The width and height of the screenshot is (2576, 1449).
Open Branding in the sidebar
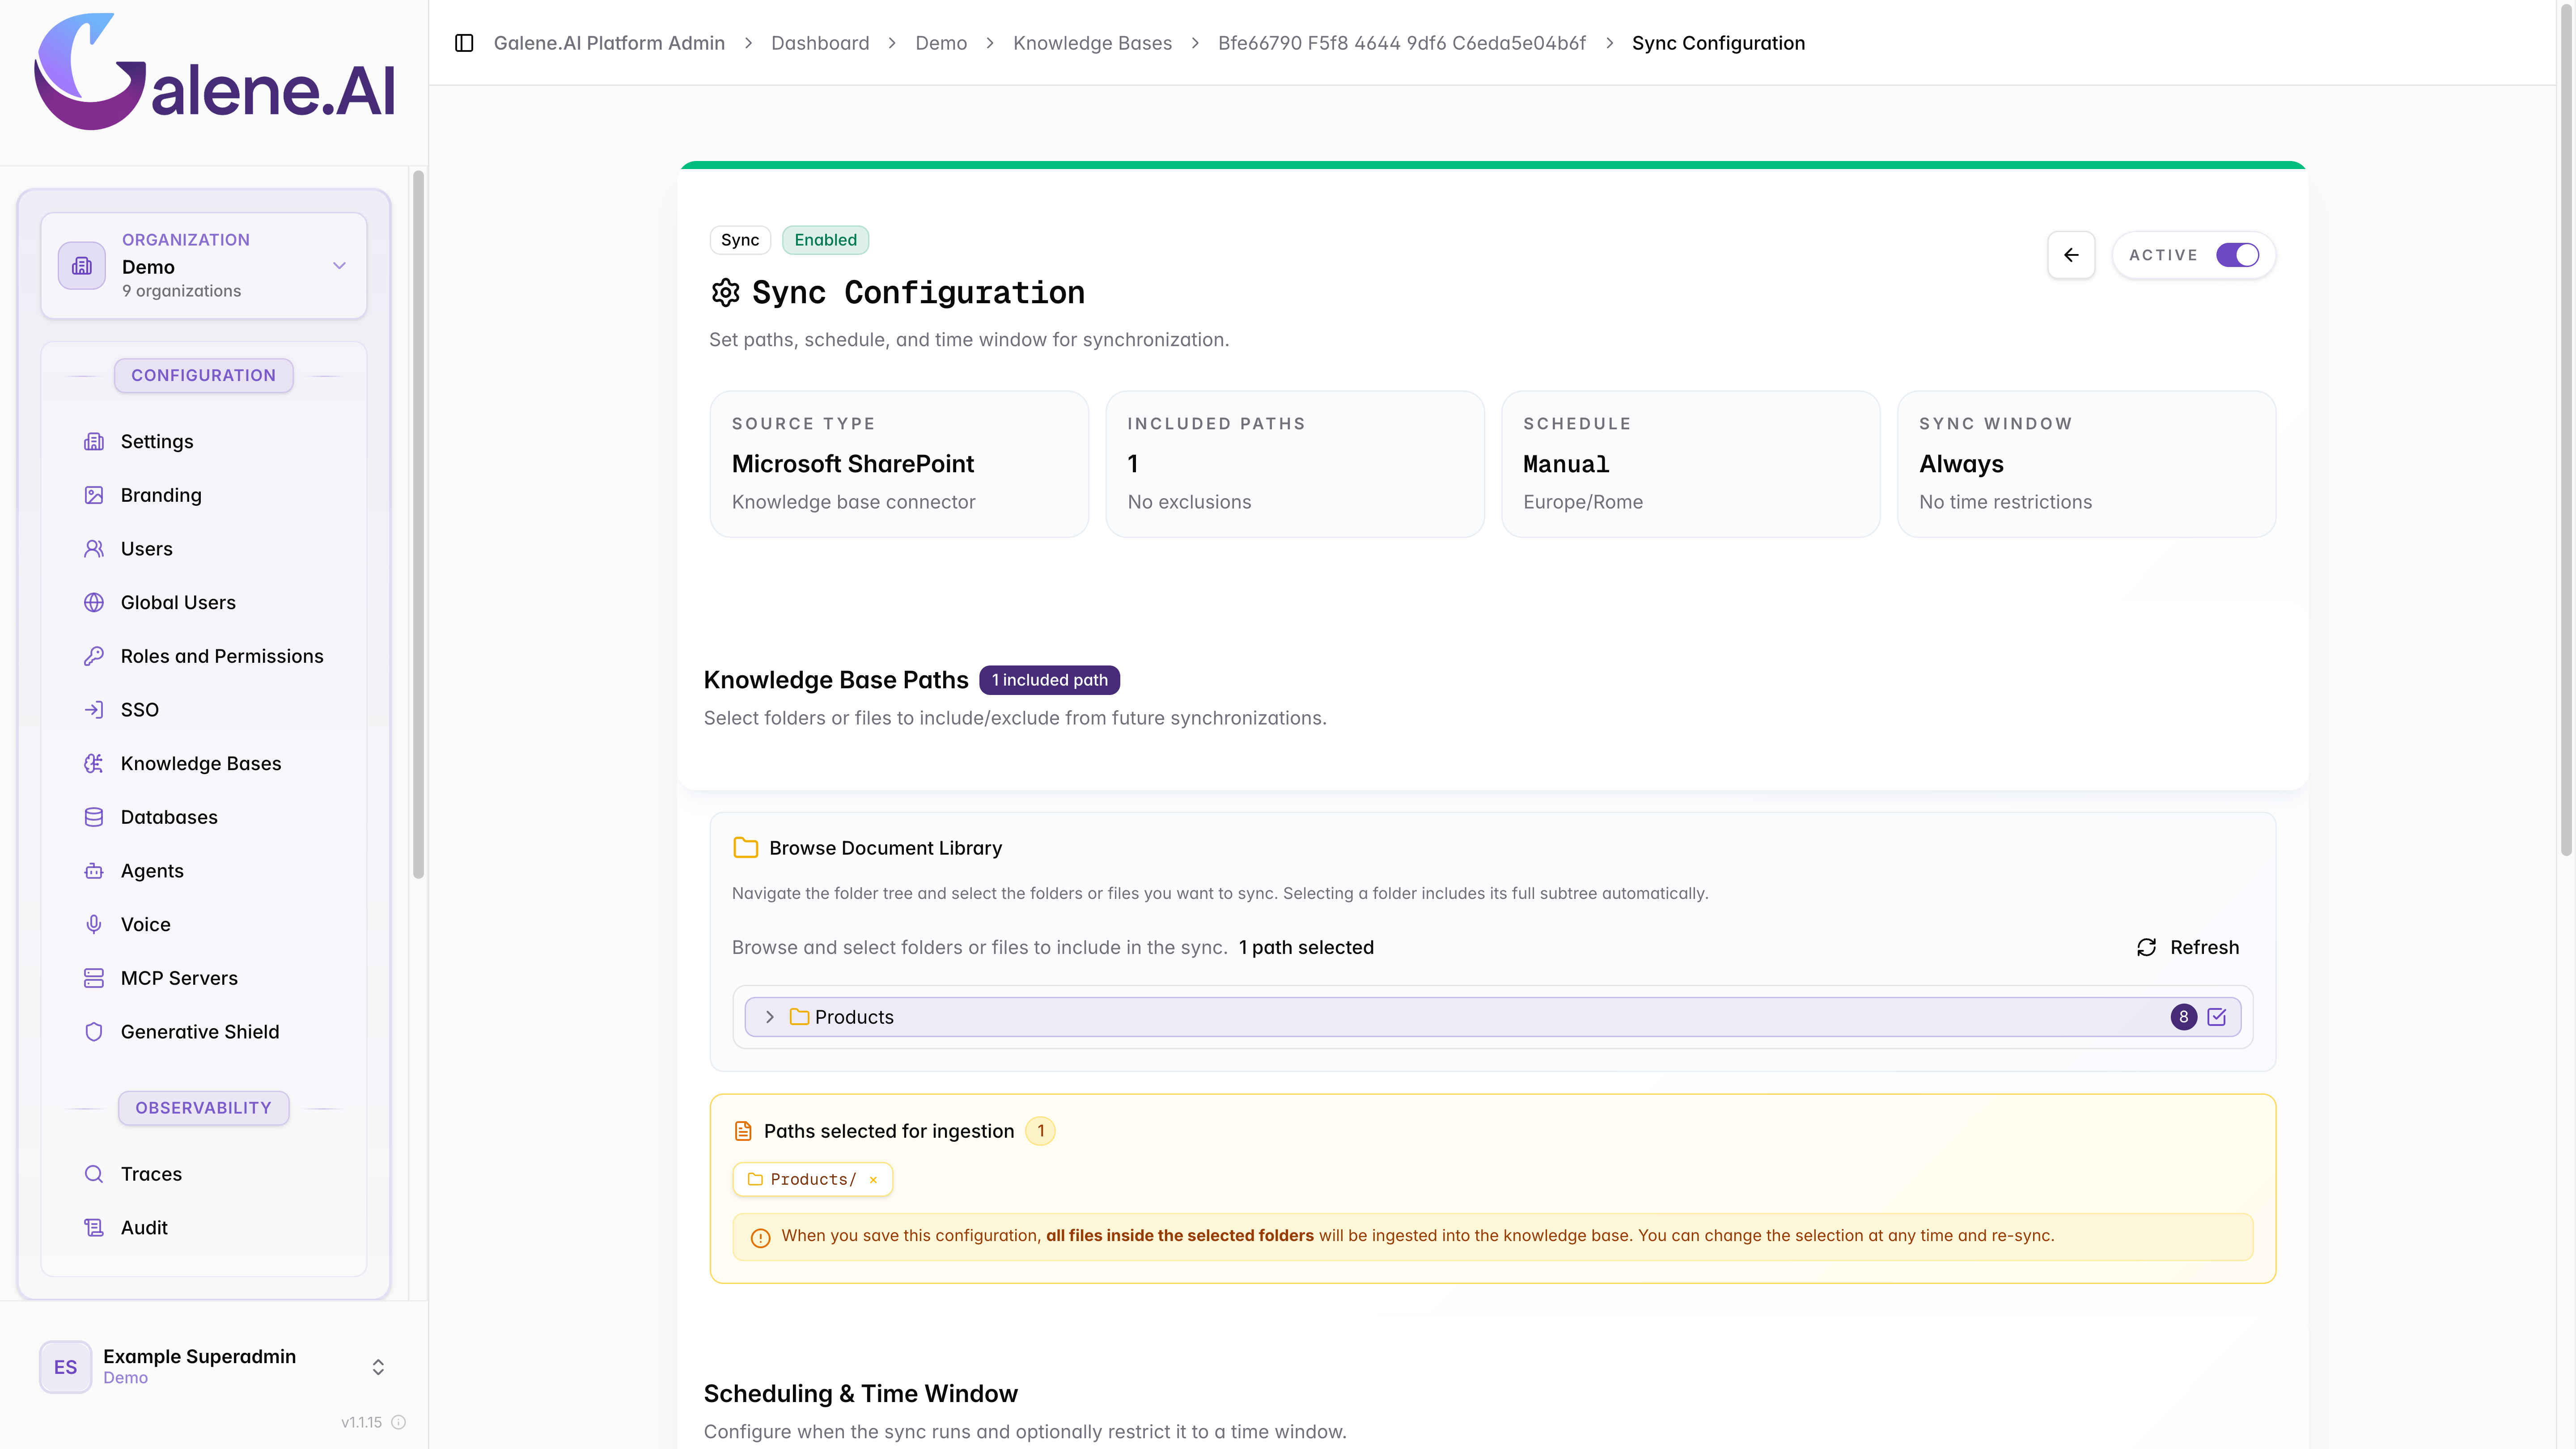pyautogui.click(x=161, y=495)
